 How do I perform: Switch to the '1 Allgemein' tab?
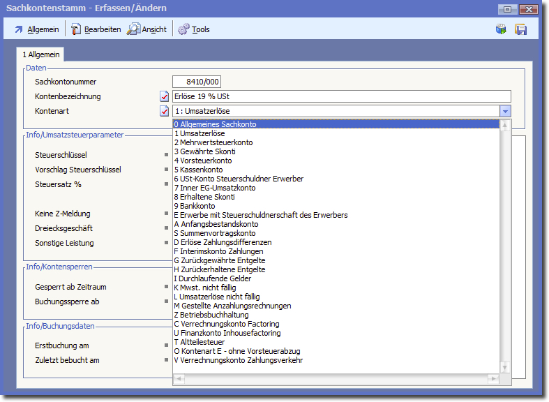[x=41, y=54]
